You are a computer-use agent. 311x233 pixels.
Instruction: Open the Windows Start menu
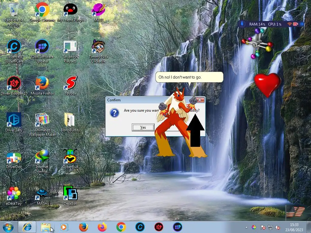pyautogui.click(x=8, y=227)
